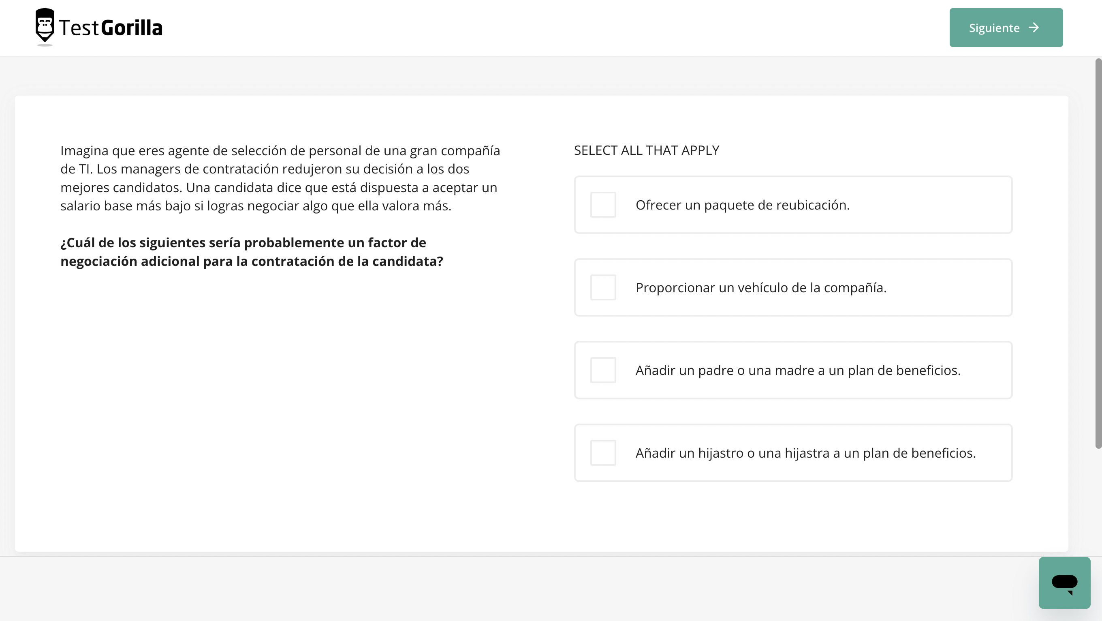1102x621 pixels.
Task: Click the Siguiente navigation button
Action: pyautogui.click(x=1006, y=27)
